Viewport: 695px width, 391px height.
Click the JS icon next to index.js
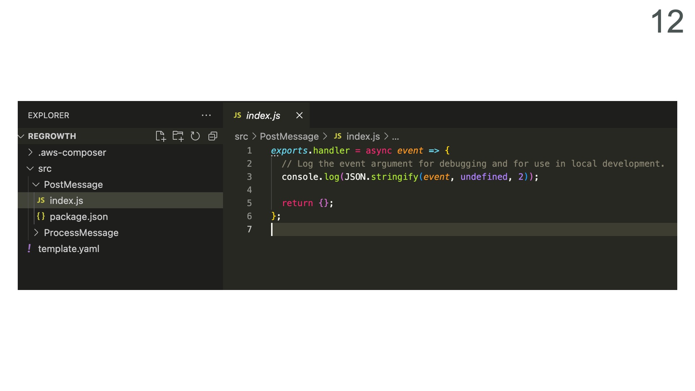point(41,200)
